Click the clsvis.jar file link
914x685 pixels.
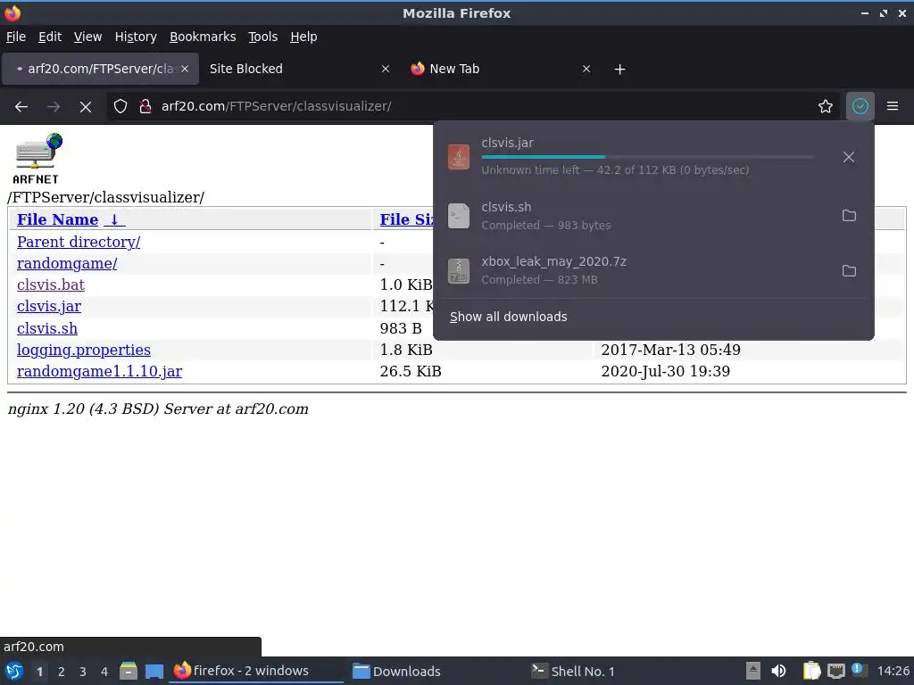pos(49,307)
